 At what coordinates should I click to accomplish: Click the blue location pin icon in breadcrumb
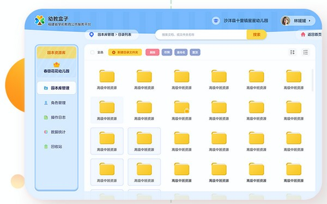[x=92, y=35]
